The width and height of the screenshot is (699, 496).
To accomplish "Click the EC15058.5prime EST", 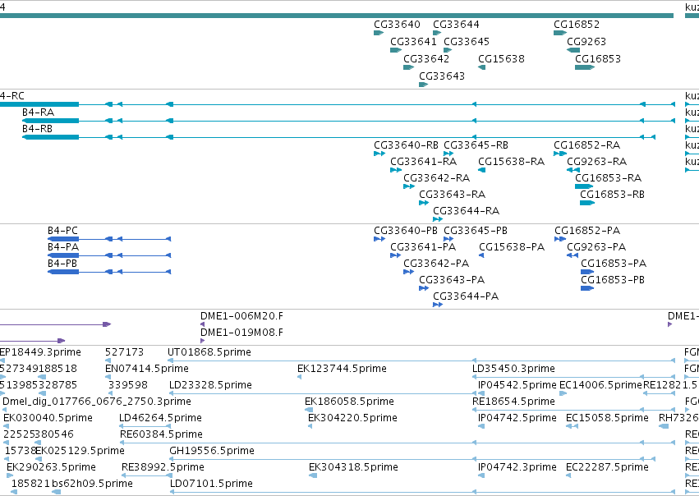I will 572,426.
